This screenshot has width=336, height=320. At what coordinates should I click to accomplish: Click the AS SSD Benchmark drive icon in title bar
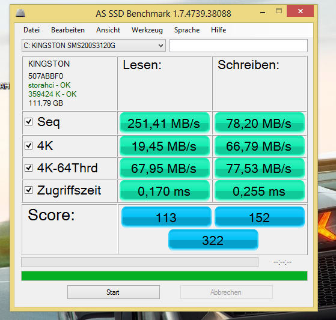tap(20, 13)
